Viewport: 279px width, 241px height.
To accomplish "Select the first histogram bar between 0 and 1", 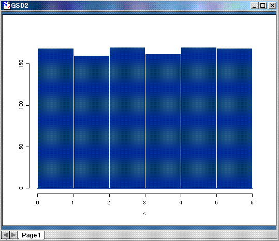I will tap(55, 118).
